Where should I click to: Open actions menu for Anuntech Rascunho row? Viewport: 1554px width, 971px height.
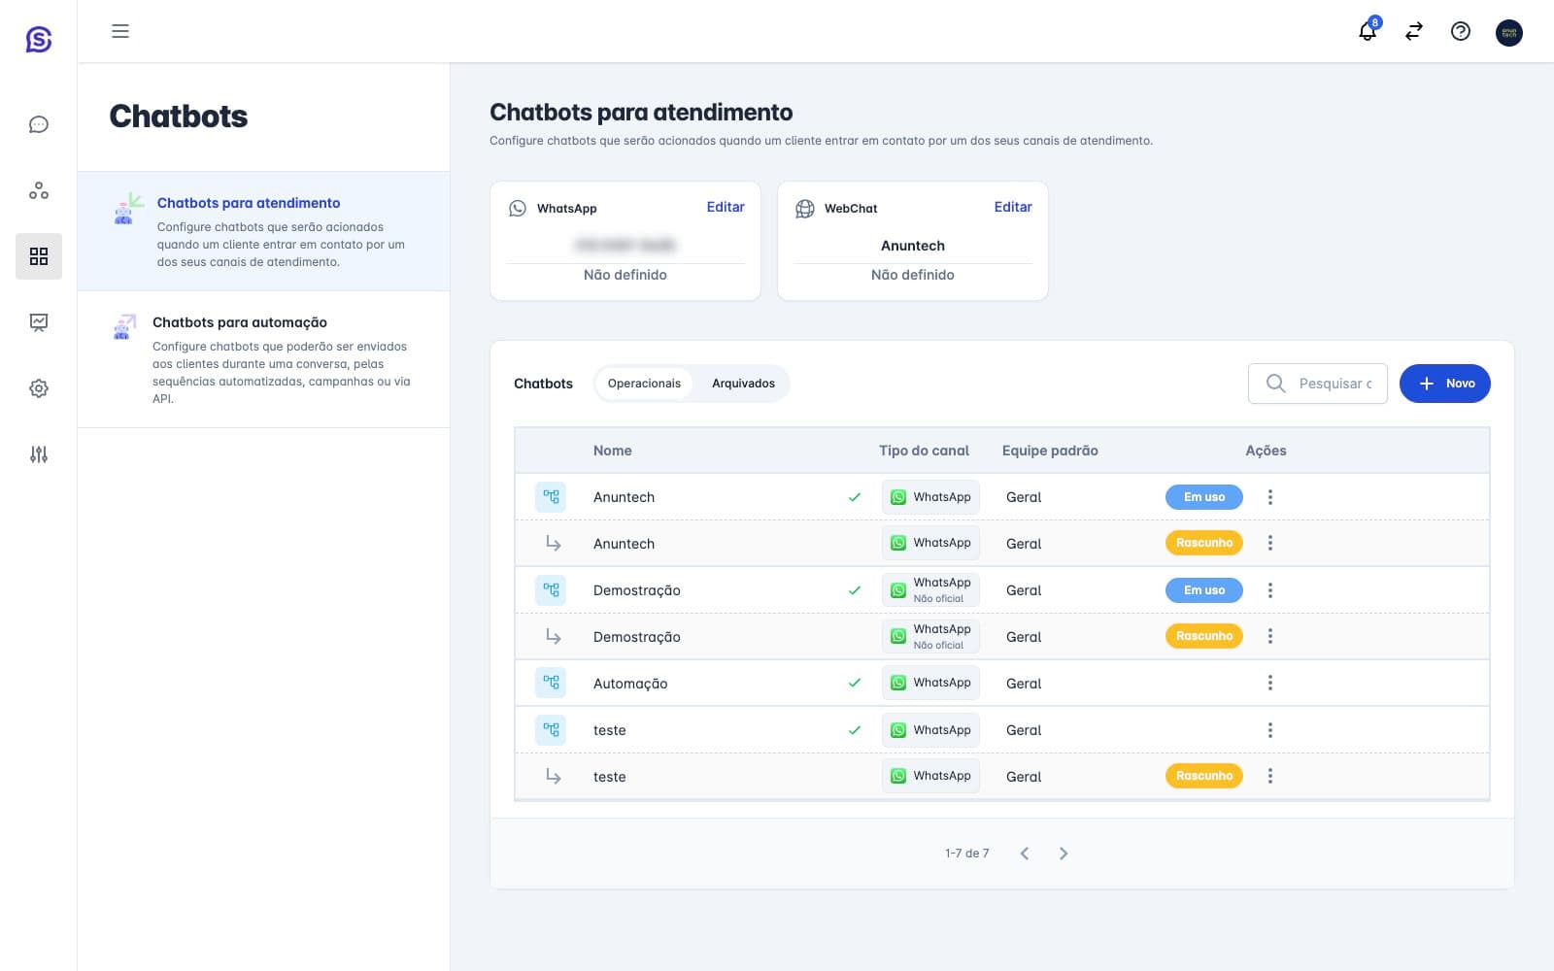tap(1269, 544)
